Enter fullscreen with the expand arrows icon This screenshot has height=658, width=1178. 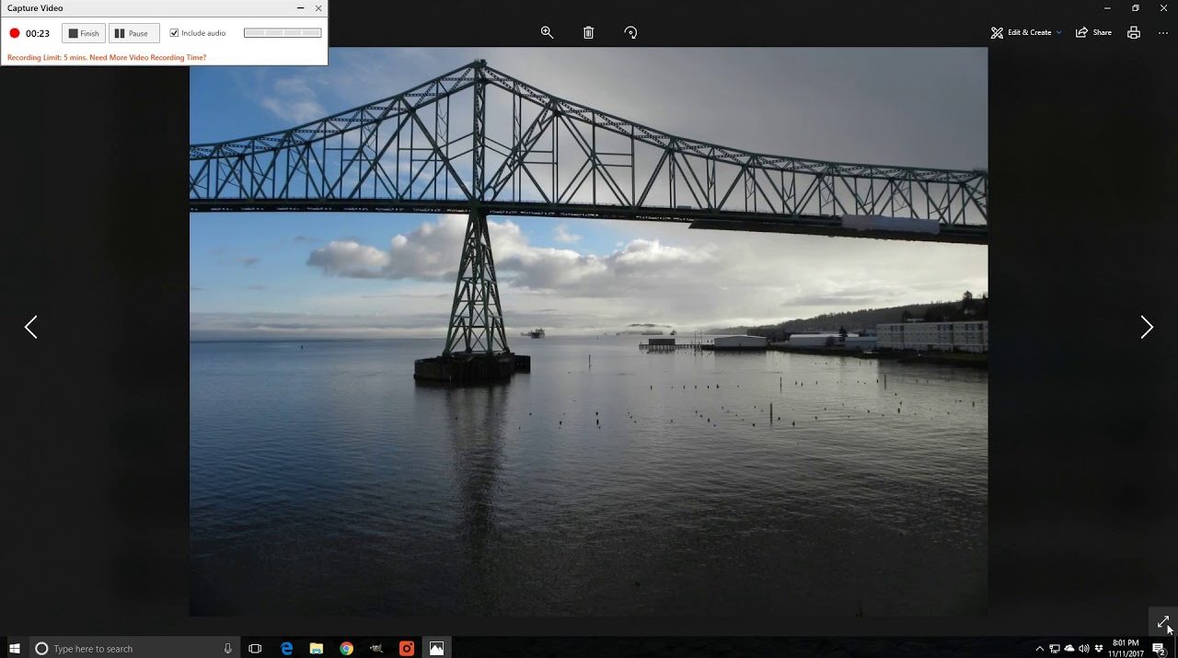click(x=1163, y=622)
